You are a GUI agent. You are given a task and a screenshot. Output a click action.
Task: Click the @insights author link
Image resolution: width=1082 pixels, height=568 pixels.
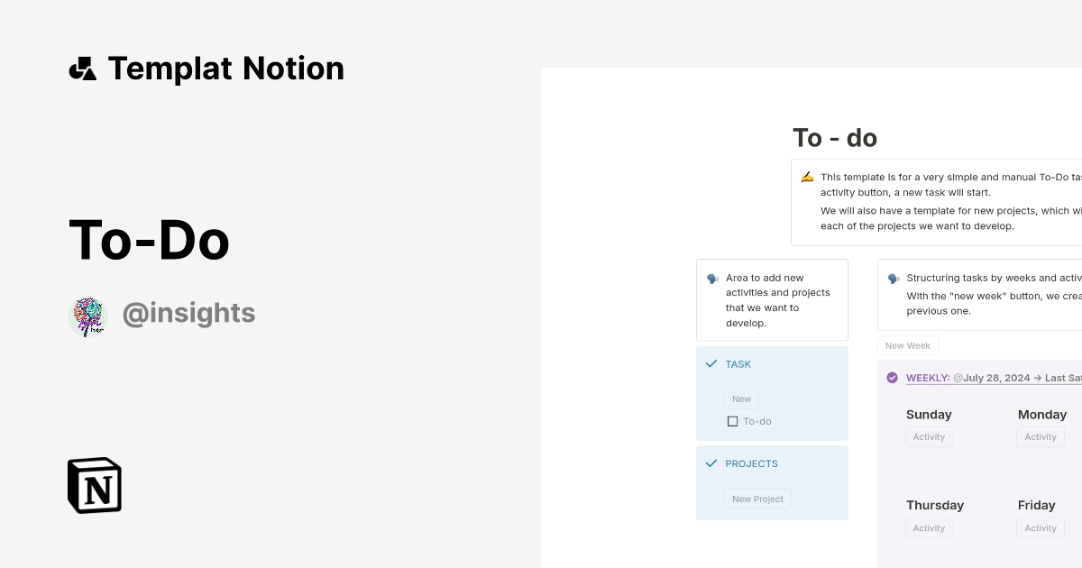tap(188, 313)
